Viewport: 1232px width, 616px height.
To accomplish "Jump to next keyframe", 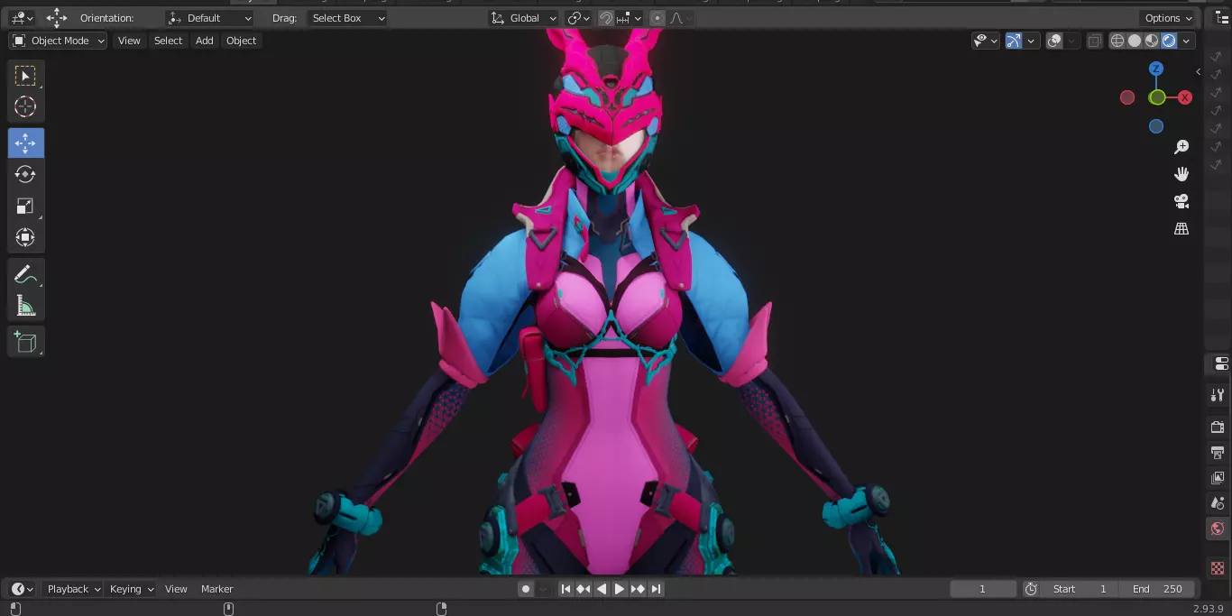I will pos(638,589).
